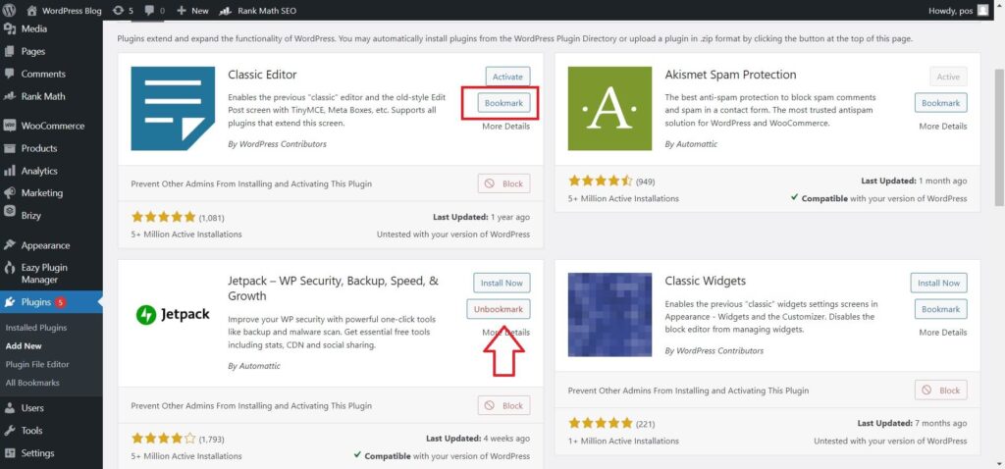Install Classic Widgets now
Image resolution: width=1005 pixels, height=469 pixels.
pos(939,283)
